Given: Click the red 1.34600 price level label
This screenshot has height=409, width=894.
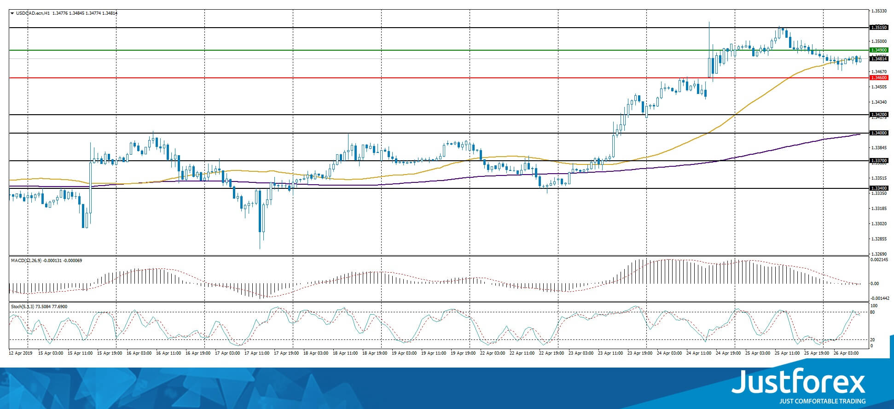Looking at the screenshot, I should tap(878, 78).
